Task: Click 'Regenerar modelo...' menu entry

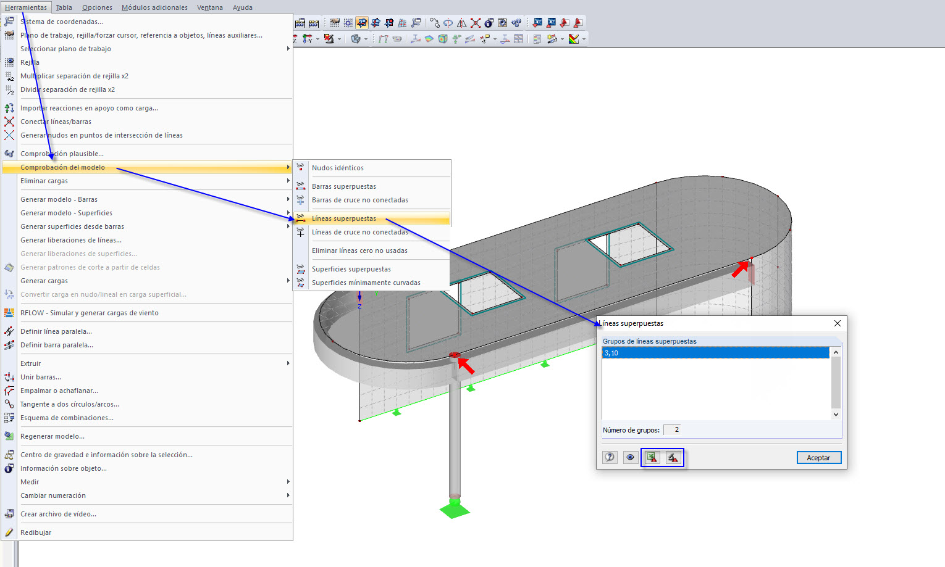Action: pos(52,436)
